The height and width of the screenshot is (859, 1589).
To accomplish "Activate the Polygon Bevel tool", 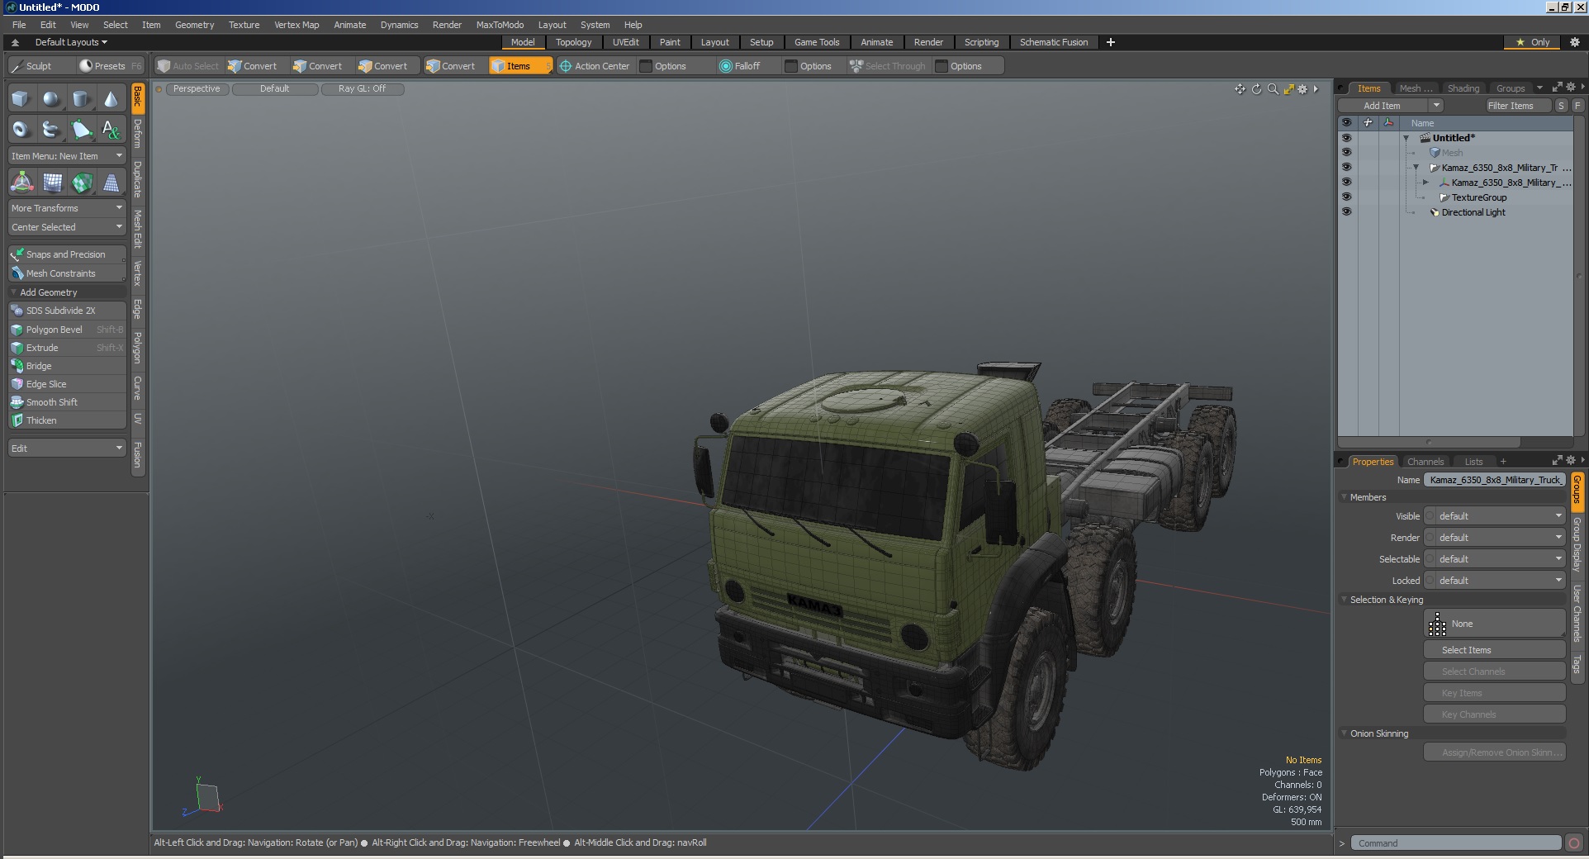I will pyautogui.click(x=67, y=330).
